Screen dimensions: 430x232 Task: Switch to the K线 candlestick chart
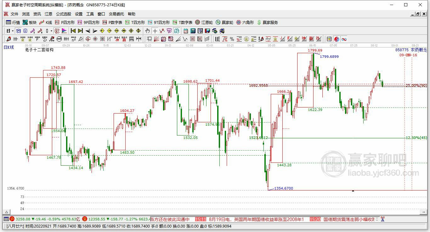(x=46, y=22)
